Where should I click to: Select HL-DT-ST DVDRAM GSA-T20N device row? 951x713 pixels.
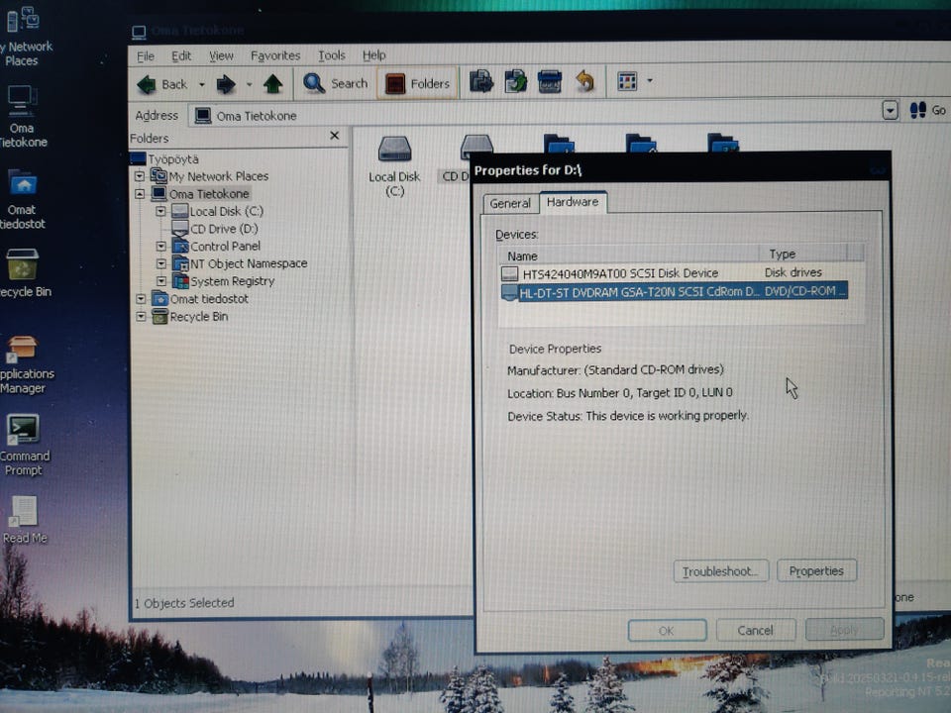pyautogui.click(x=675, y=291)
